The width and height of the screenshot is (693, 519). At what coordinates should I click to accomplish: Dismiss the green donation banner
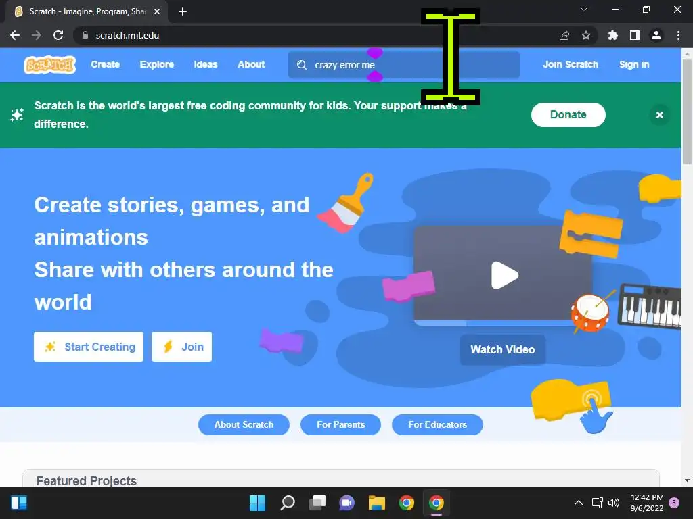pos(660,115)
